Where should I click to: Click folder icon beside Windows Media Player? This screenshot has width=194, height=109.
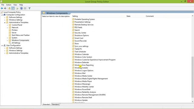73,81
